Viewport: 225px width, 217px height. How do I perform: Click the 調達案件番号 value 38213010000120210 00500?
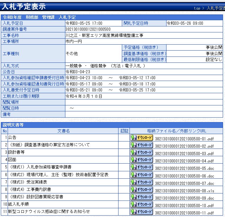(88, 29)
